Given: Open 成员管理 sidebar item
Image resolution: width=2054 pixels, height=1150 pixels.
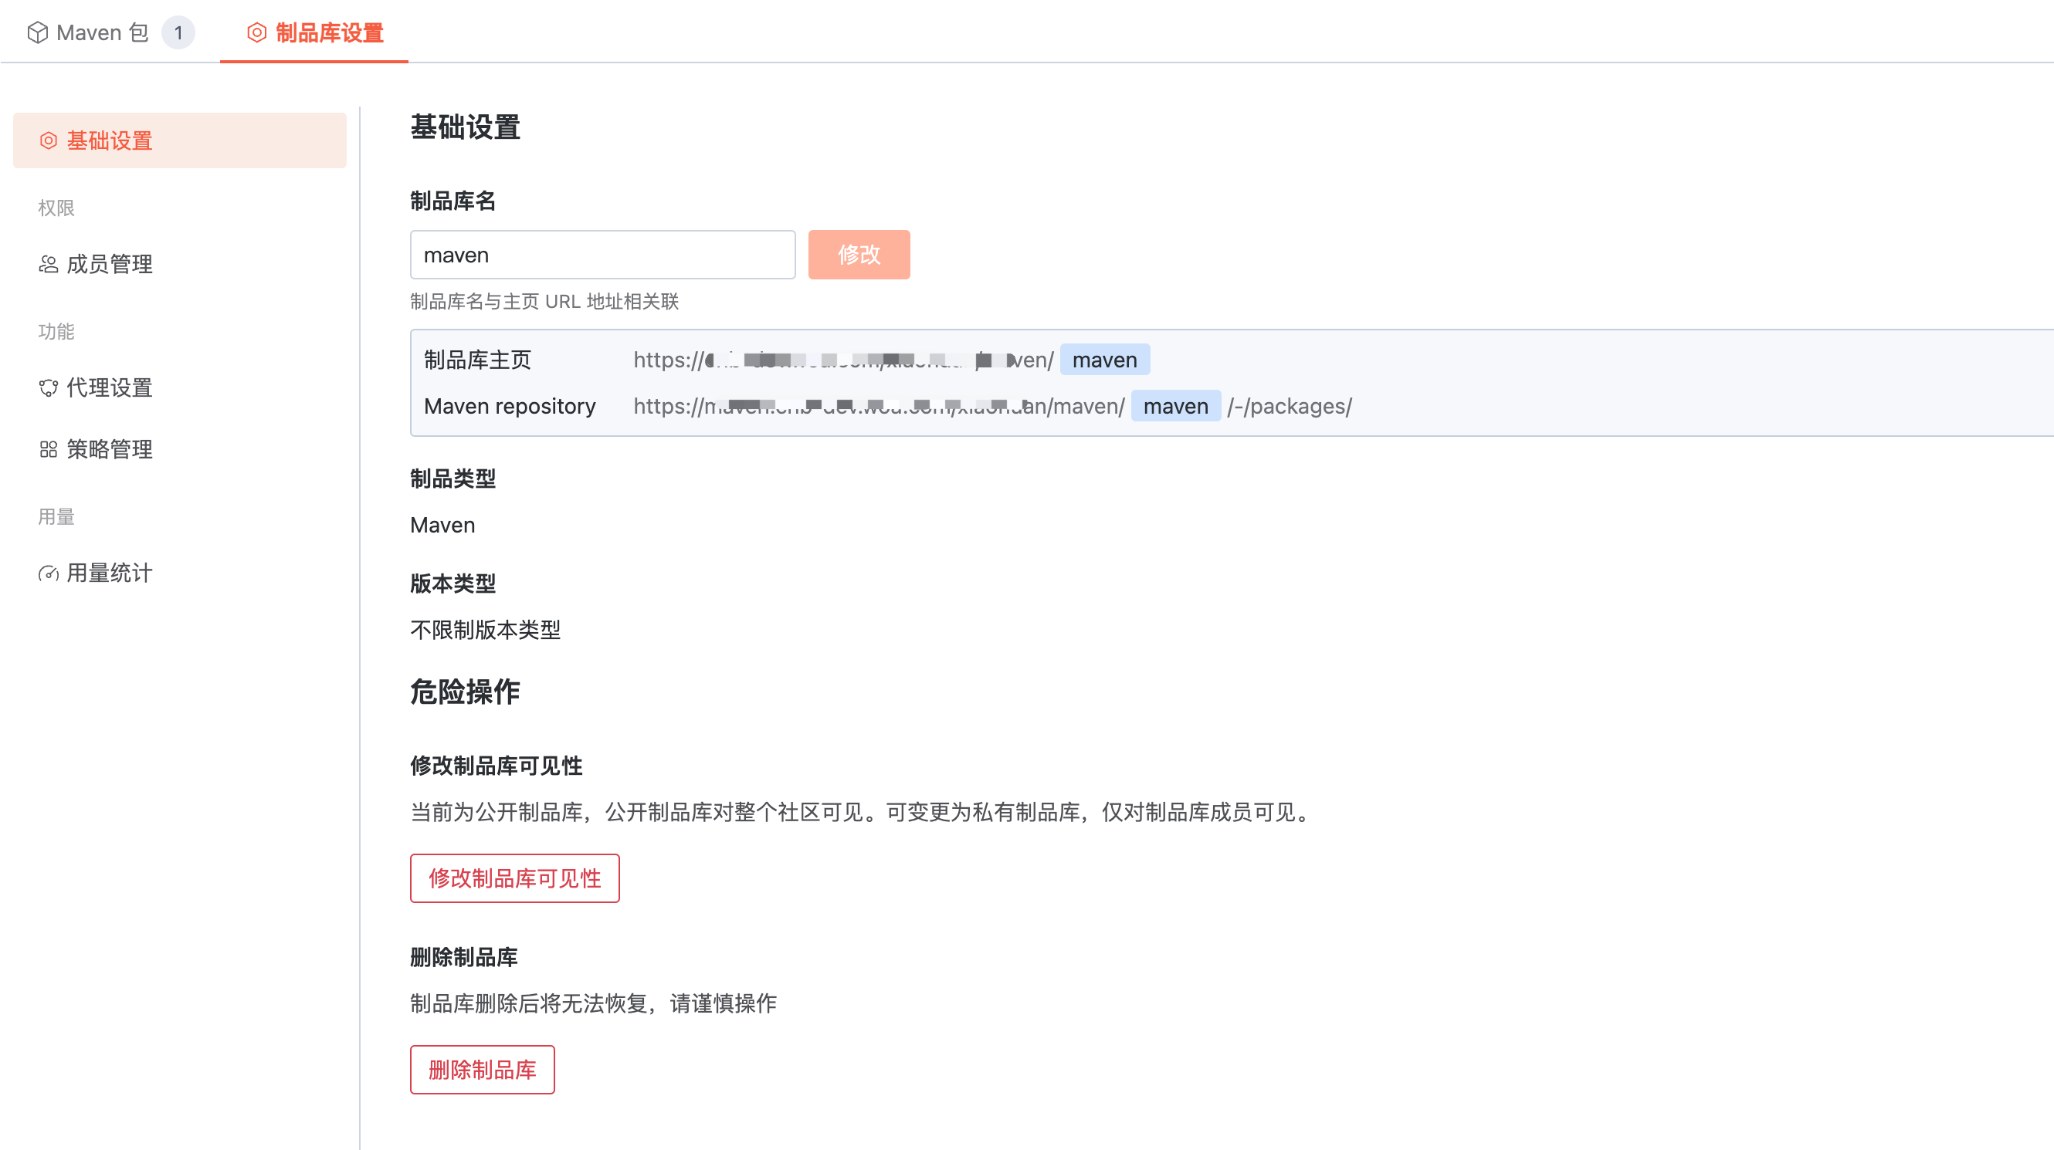Looking at the screenshot, I should pyautogui.click(x=109, y=264).
